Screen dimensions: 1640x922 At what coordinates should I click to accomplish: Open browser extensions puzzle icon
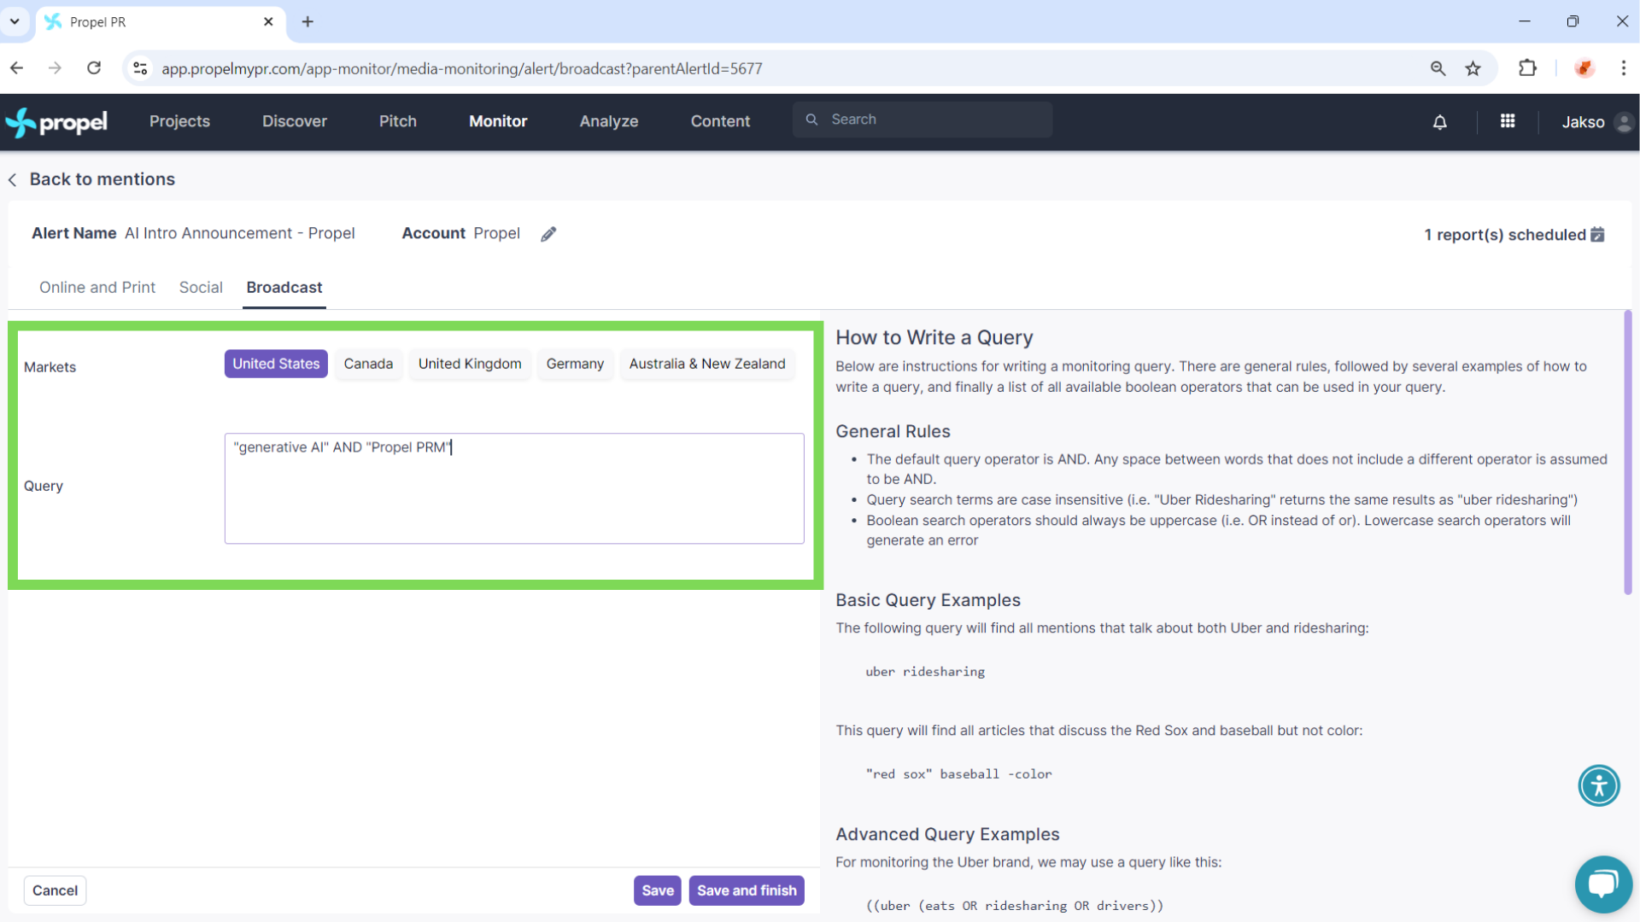[x=1527, y=68]
